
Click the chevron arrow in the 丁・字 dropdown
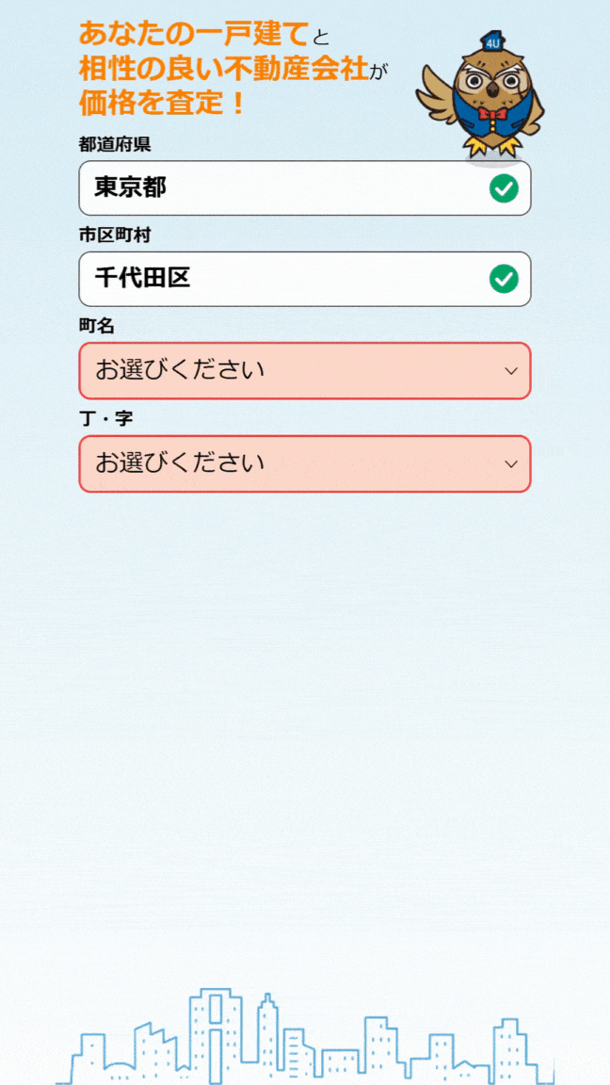(x=510, y=463)
